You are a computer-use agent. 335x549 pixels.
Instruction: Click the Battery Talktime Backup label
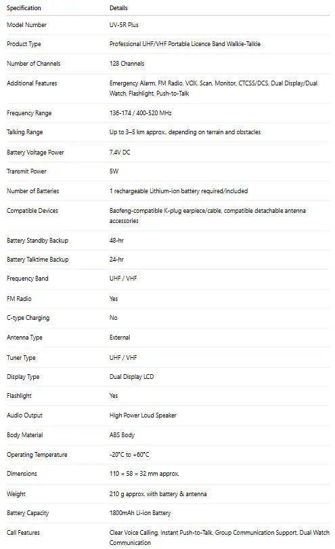38,260
